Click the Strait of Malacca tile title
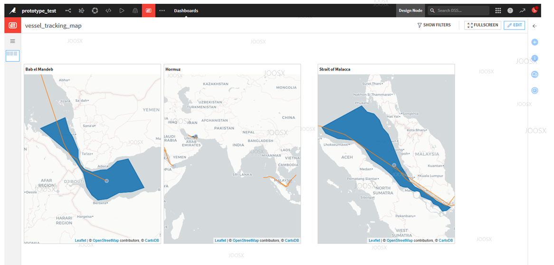 coord(334,69)
